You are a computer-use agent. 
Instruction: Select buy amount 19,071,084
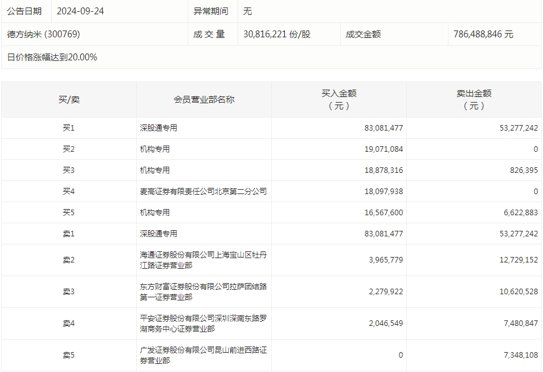[384, 149]
